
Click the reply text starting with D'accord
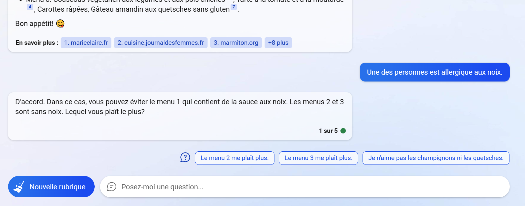[179, 107]
